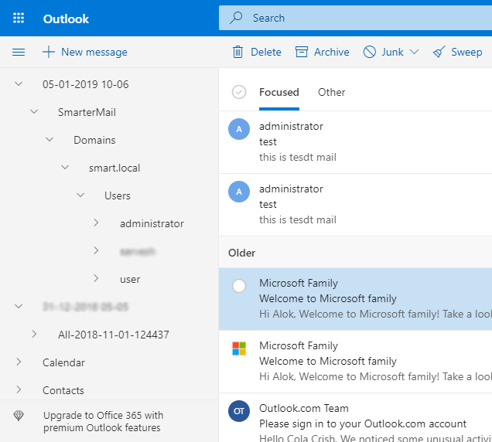Click the New message button label
The image size is (492, 442).
94,52
